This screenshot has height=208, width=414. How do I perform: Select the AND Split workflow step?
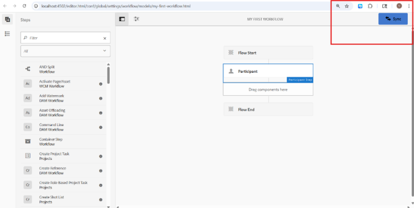63,69
